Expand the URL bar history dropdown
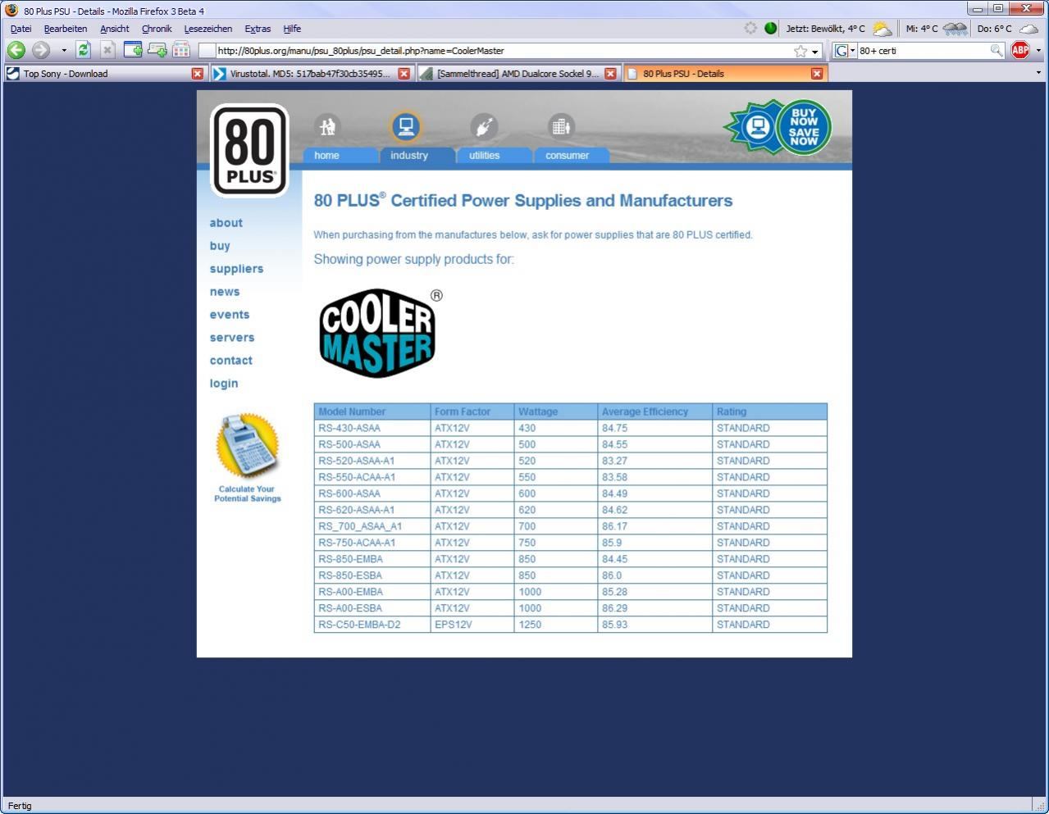Viewport: 1049px width, 814px height. point(815,51)
